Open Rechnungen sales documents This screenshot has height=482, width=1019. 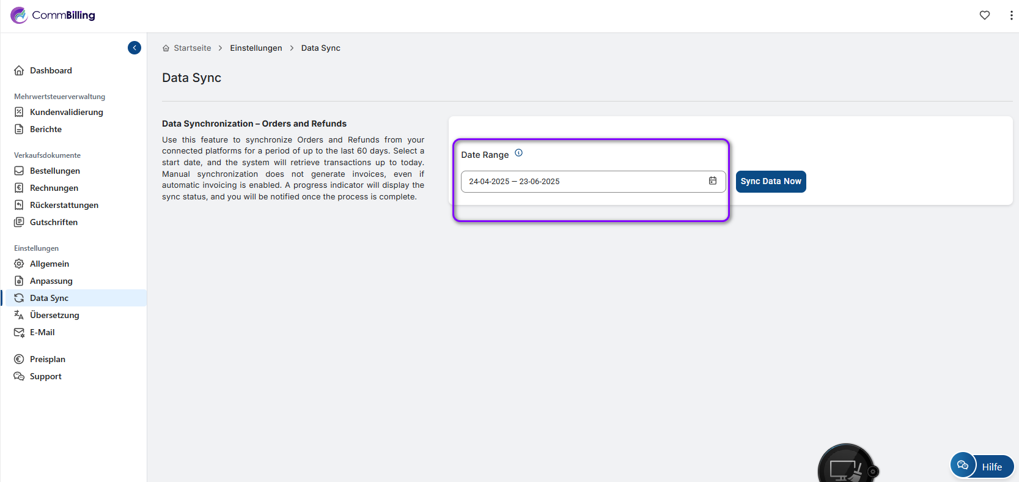pyautogui.click(x=54, y=188)
